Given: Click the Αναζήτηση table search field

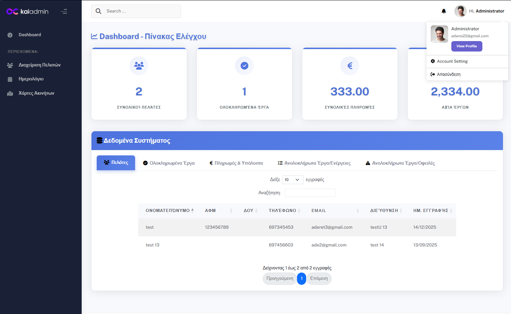Looking at the screenshot, I should (310, 193).
